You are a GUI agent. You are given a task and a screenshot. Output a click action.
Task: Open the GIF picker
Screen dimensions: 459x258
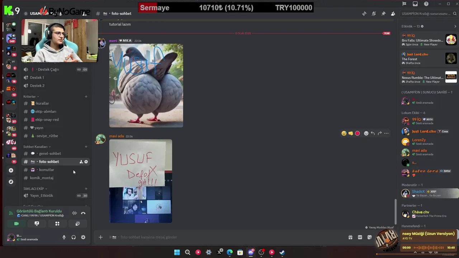[x=360, y=237]
